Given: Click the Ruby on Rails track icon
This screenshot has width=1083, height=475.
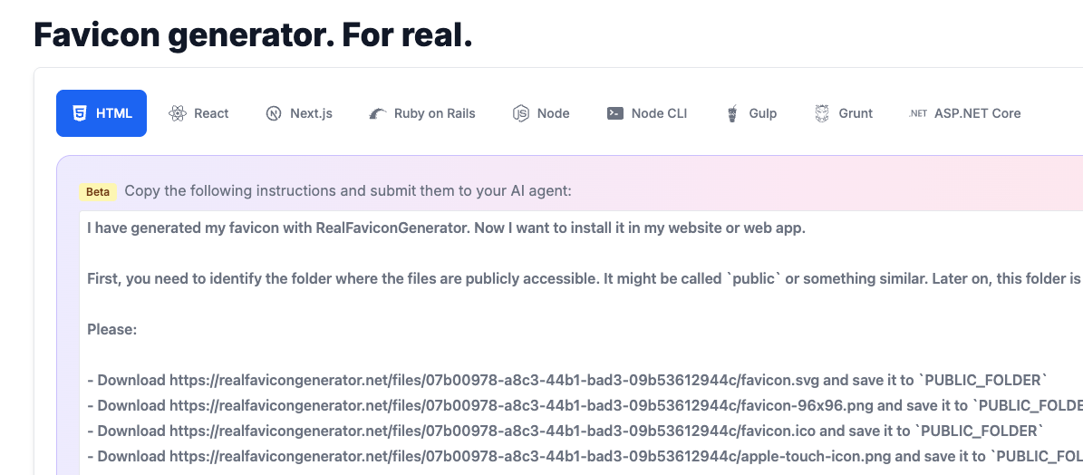Looking at the screenshot, I should [378, 113].
